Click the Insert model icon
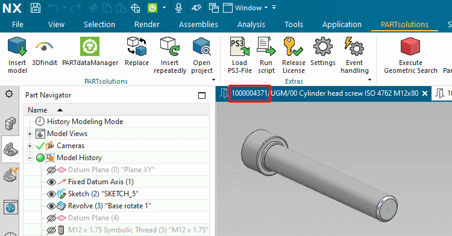Image resolution: width=452 pixels, height=236 pixels. [17, 46]
